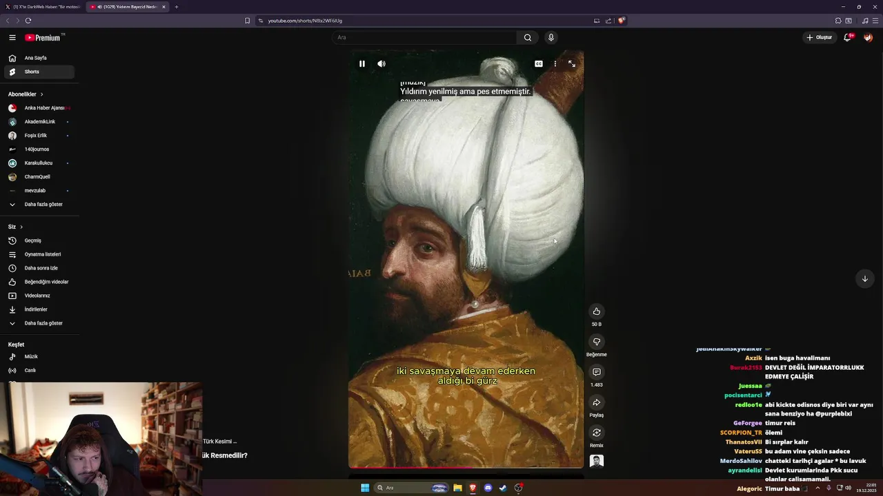The height and width of the screenshot is (496, 883).
Task: Click the Windows taskbar search box
Action: click(x=412, y=488)
